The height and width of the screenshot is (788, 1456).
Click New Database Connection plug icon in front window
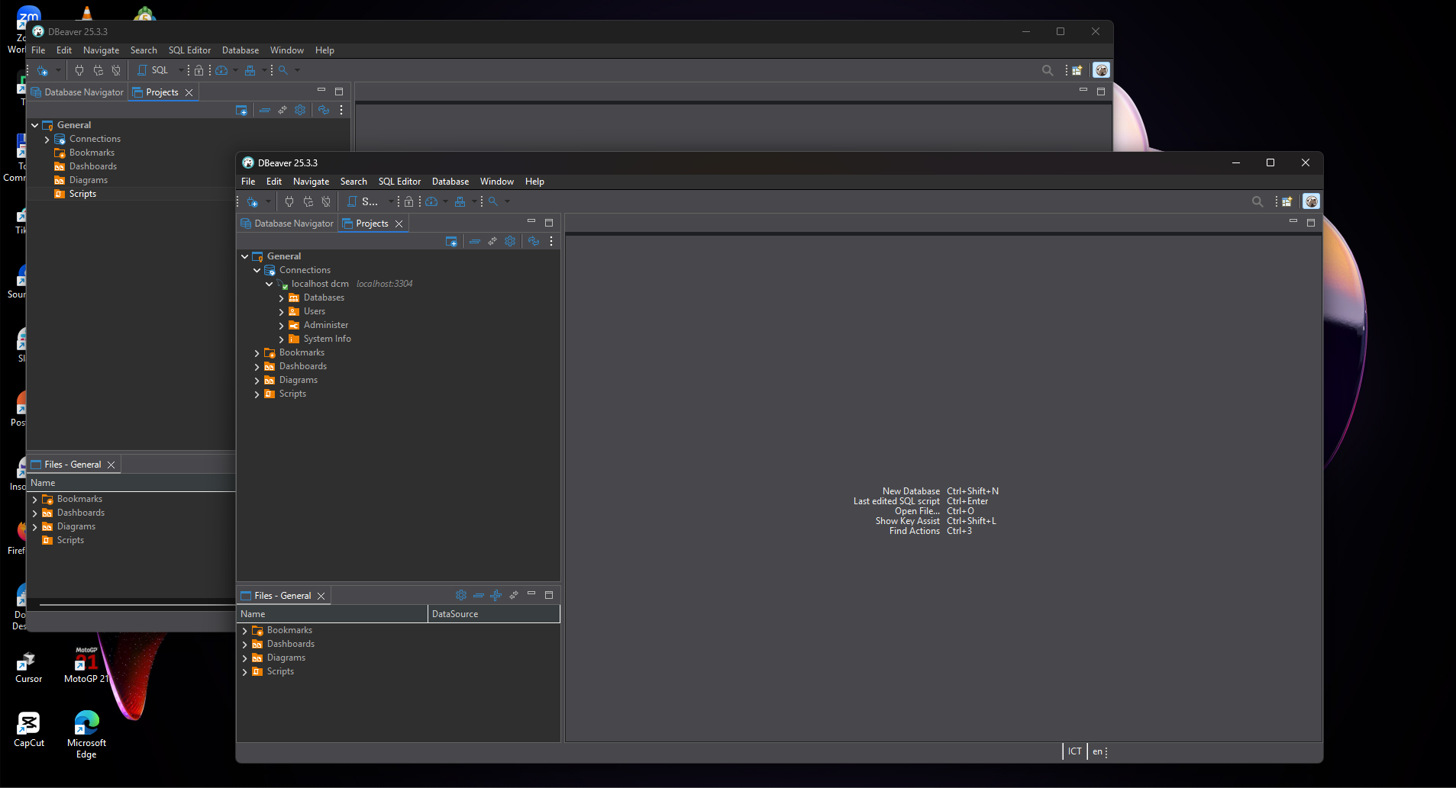(252, 202)
